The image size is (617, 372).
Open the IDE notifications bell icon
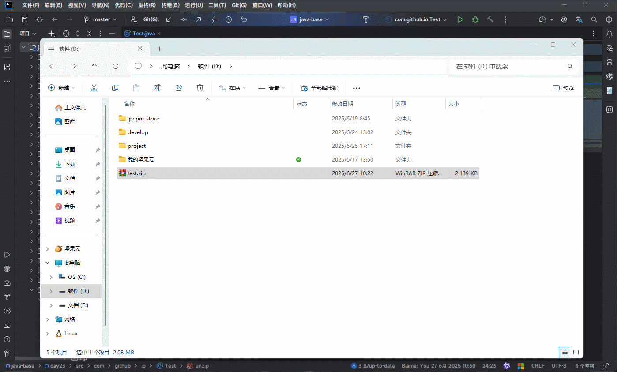click(609, 34)
